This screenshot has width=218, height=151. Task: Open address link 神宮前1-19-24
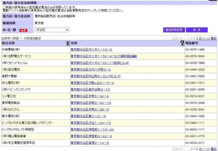coord(92,129)
